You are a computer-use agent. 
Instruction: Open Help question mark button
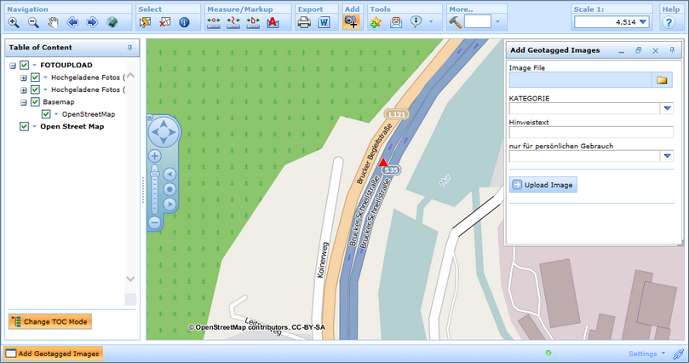(669, 23)
